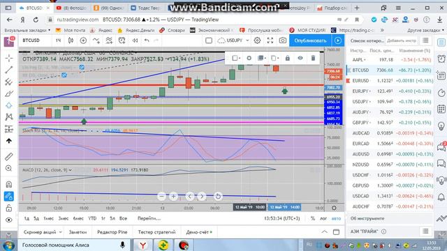Select the AAPL row in watchlist
The height and width of the screenshot is (251, 447).
pos(390,60)
